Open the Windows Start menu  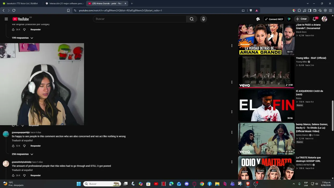79,184
